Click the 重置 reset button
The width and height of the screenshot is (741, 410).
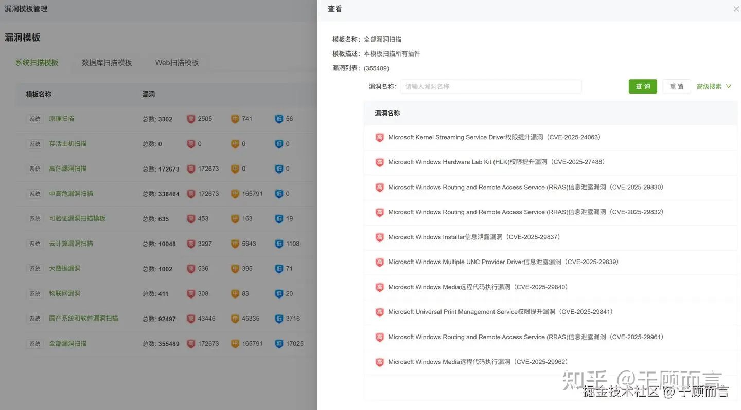(x=677, y=86)
